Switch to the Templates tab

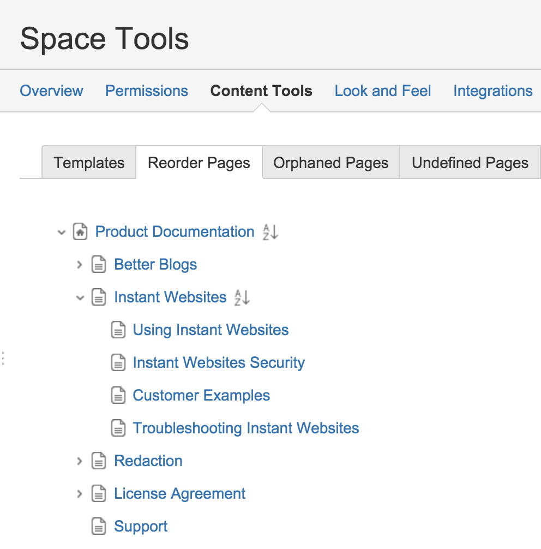(x=89, y=163)
